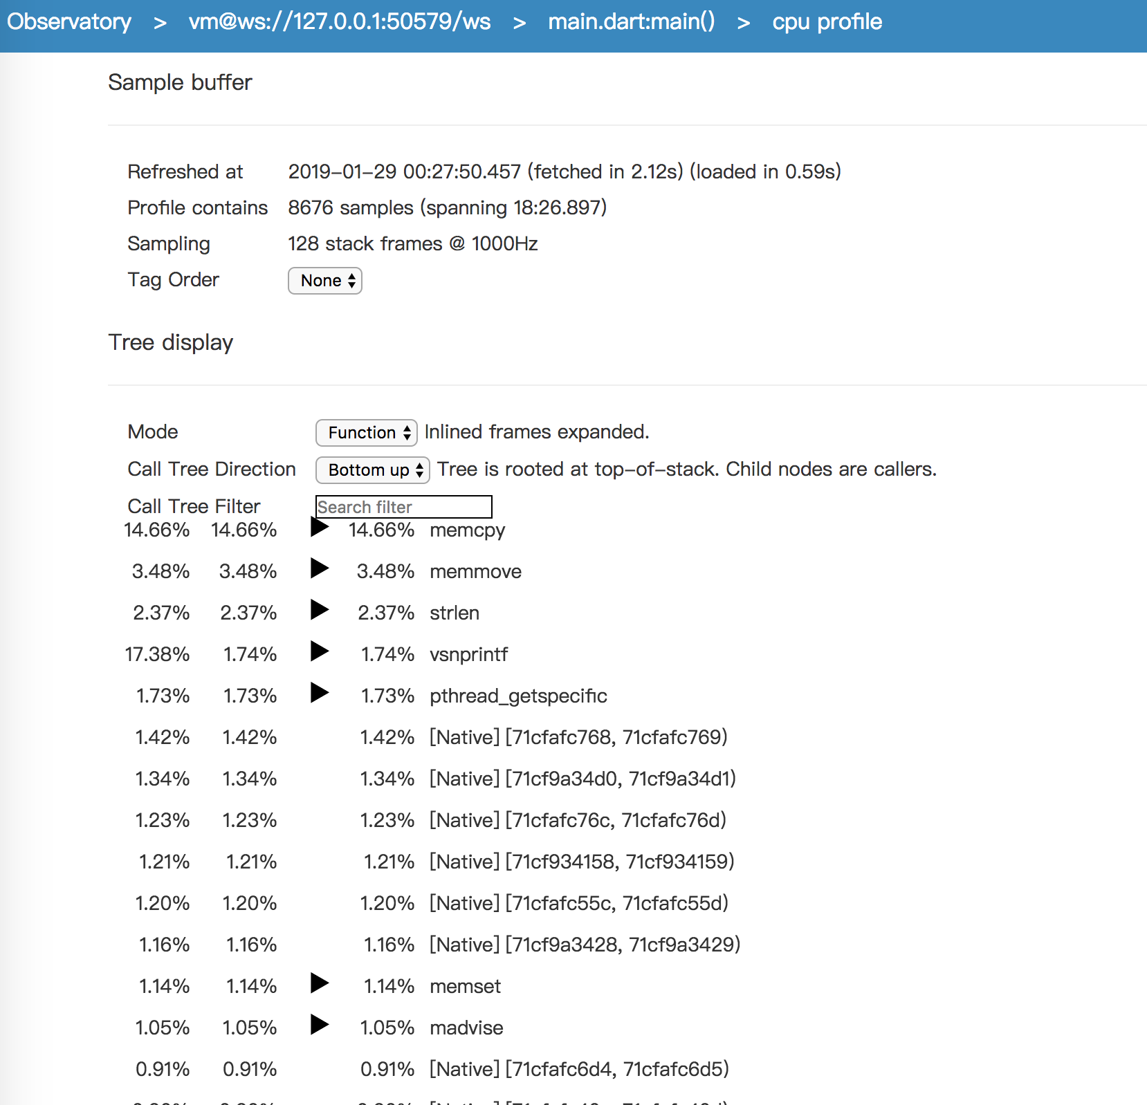Screen dimensions: 1147x1105
Task: Click the cpu profile breadcrumb item
Action: click(x=827, y=22)
